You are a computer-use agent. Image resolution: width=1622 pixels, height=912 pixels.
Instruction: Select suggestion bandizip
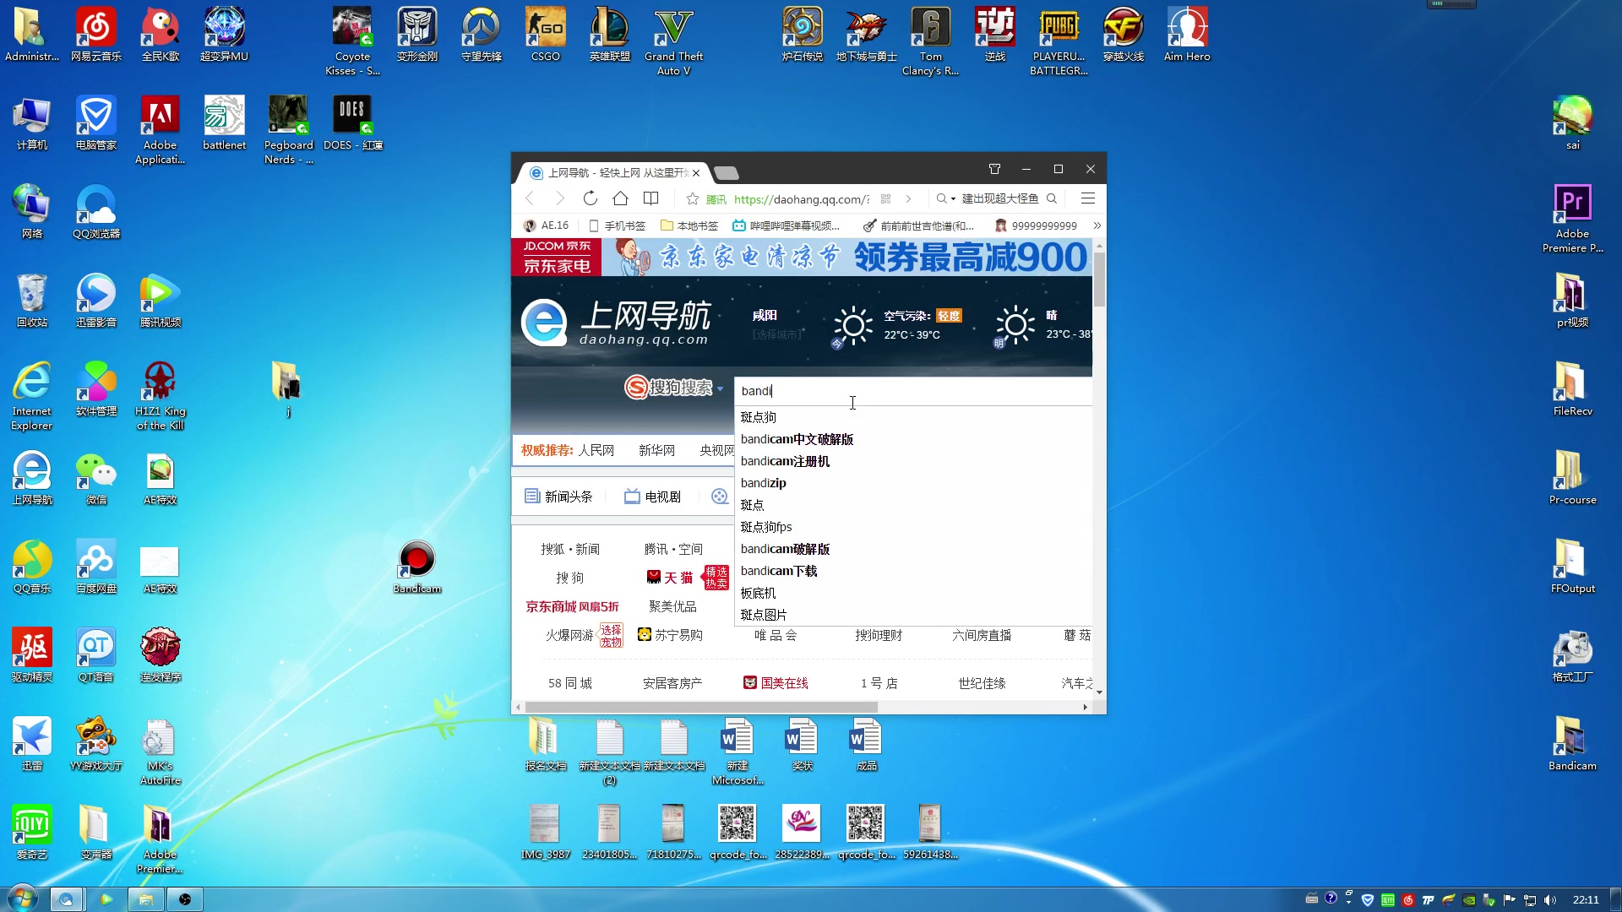pos(763,483)
